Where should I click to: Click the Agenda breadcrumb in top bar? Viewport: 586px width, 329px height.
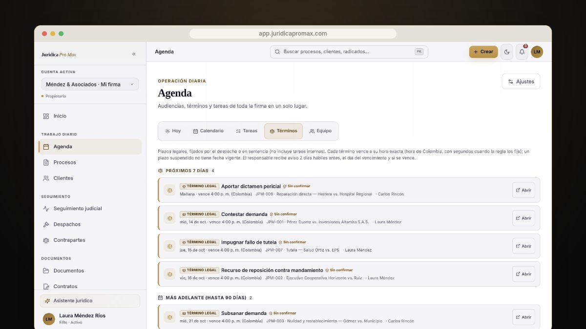164,52
